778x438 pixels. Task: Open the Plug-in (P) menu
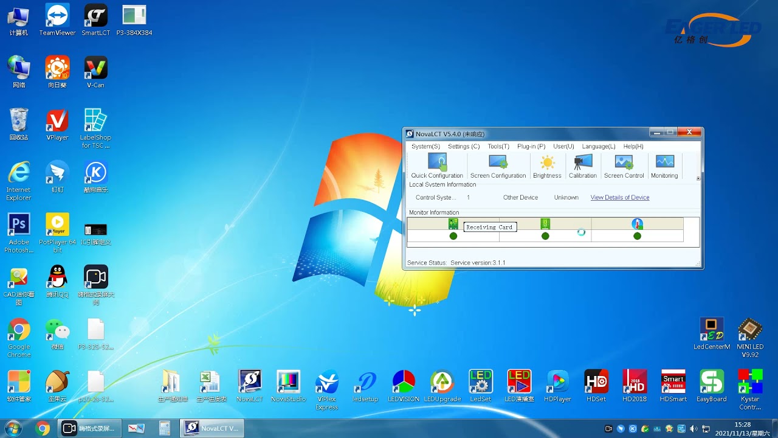[531, 146]
